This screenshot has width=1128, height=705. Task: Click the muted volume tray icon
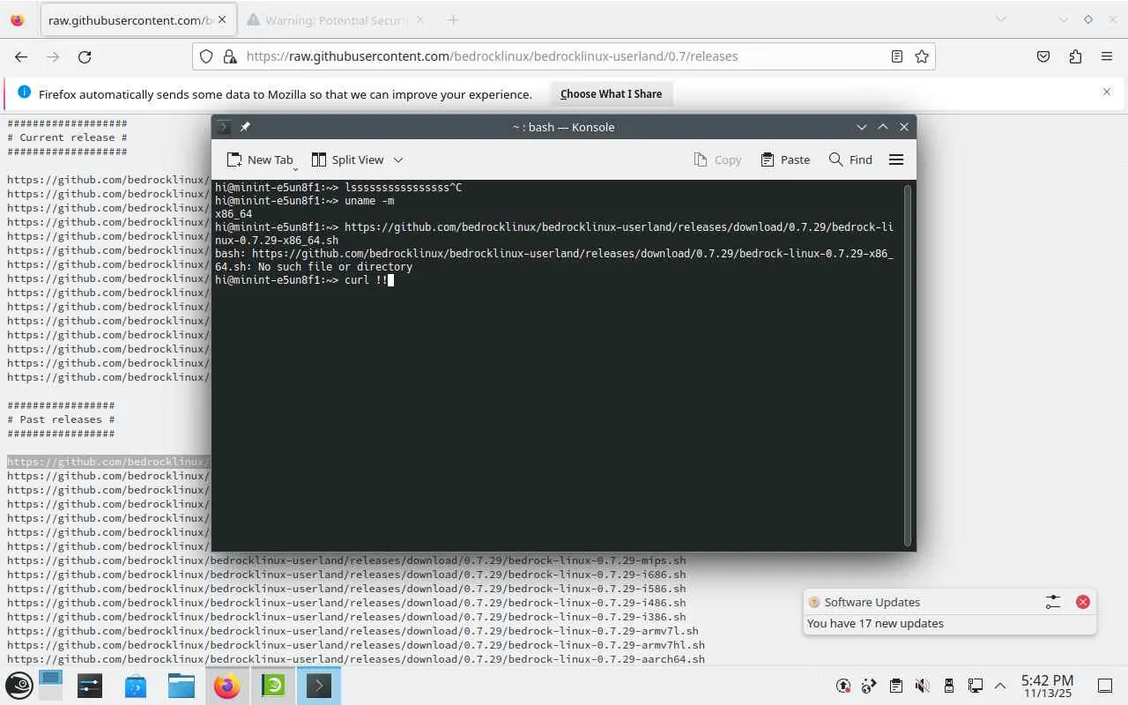click(x=922, y=686)
